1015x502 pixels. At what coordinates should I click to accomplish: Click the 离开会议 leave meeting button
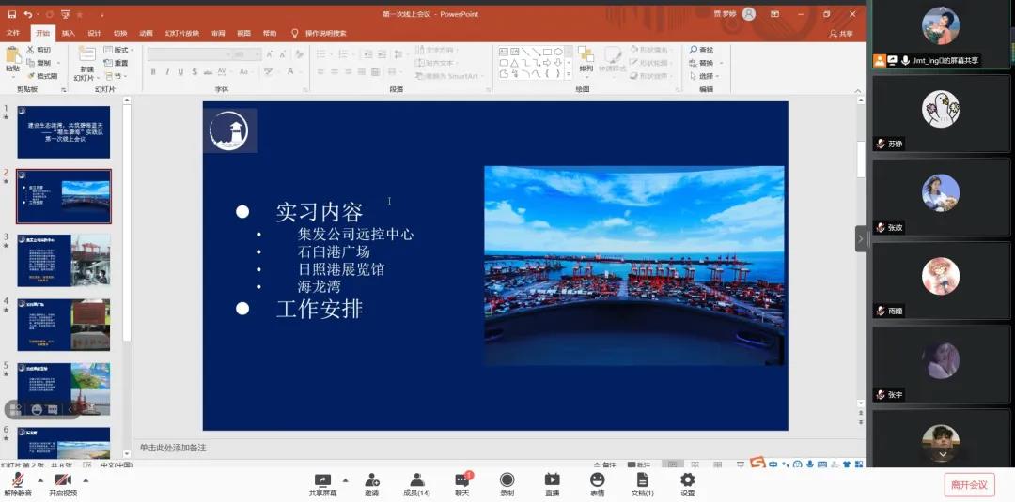point(969,484)
